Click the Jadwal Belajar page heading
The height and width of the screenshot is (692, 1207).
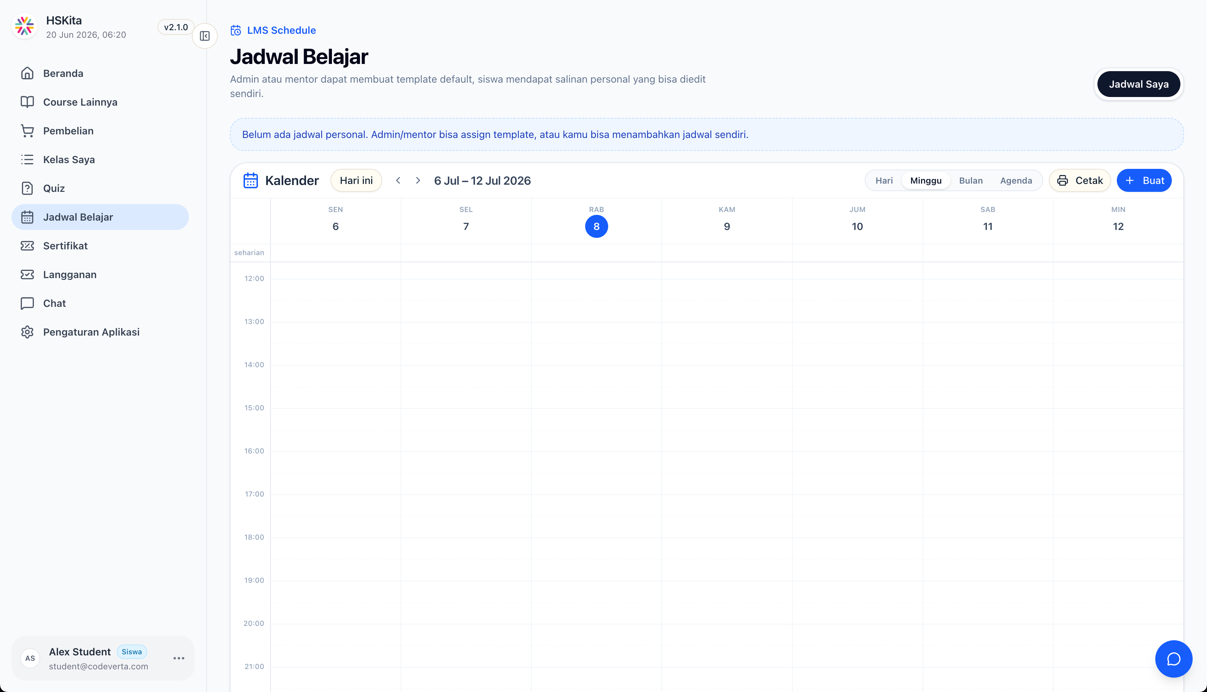(299, 56)
